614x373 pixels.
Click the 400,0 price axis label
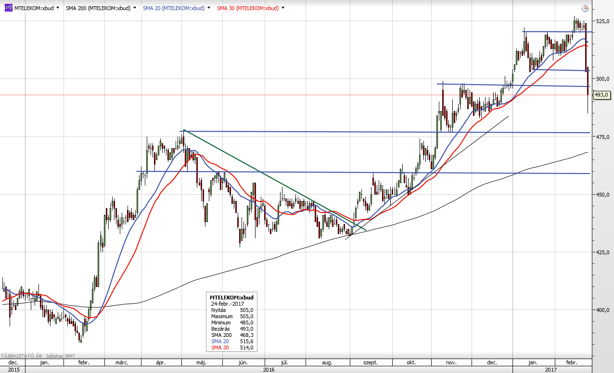click(x=603, y=310)
